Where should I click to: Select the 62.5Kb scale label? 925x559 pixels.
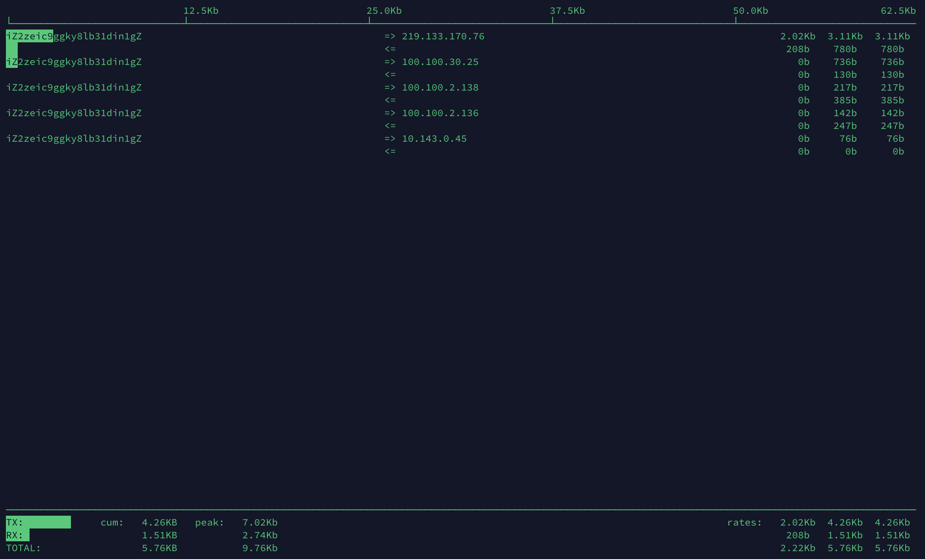point(898,11)
